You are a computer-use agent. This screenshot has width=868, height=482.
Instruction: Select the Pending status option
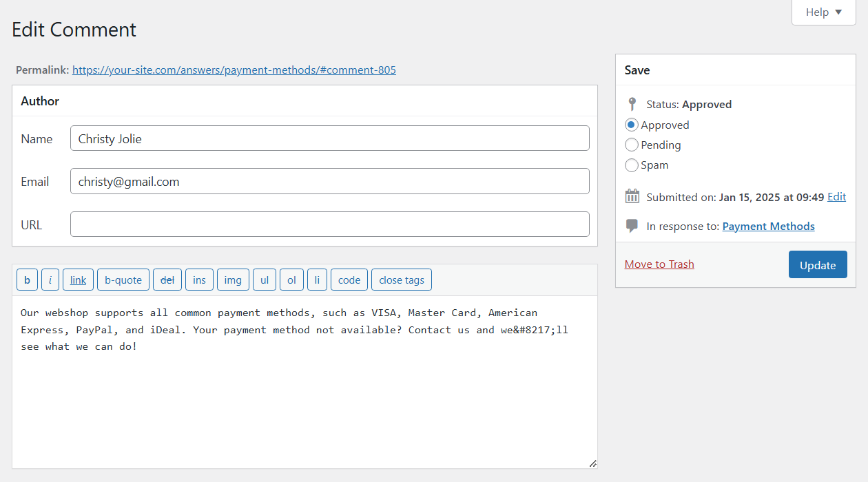coord(631,145)
